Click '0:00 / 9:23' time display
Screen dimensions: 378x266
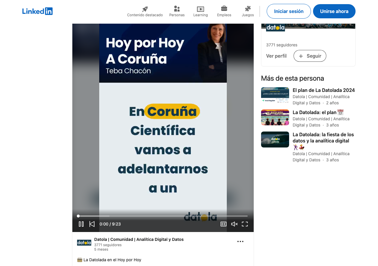coord(110,224)
